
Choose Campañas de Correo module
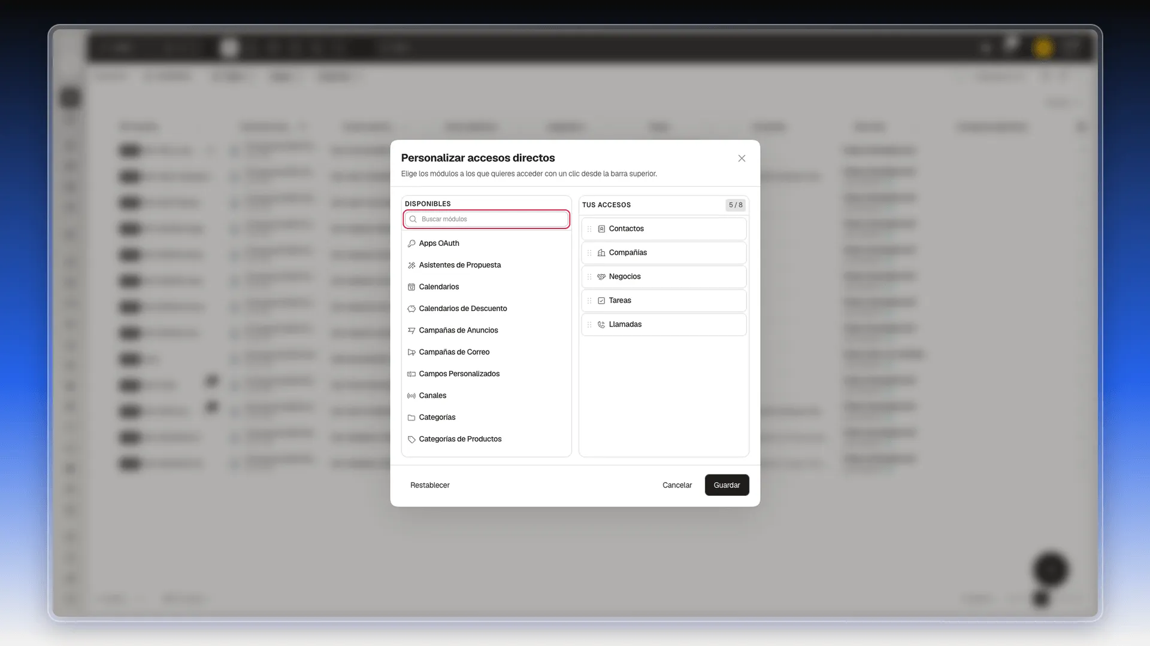coord(486,352)
